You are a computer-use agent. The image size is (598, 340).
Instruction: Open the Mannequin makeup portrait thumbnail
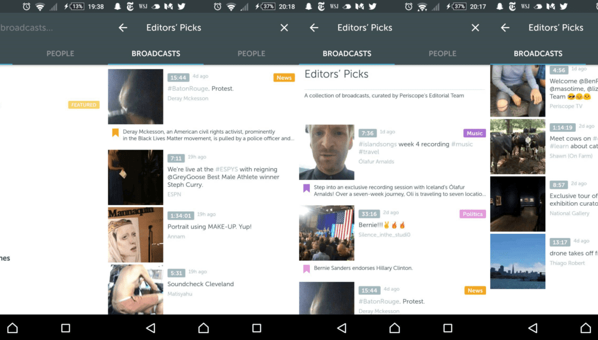click(x=135, y=234)
